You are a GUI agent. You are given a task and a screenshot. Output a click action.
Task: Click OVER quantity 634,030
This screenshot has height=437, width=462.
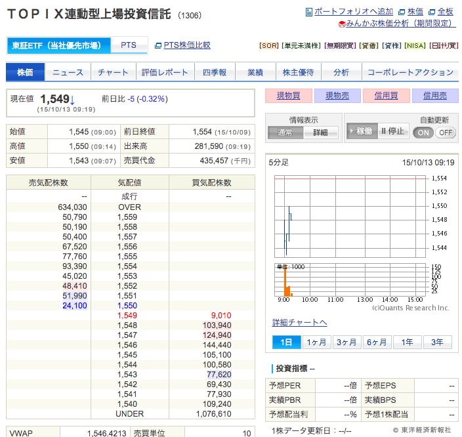pos(72,207)
